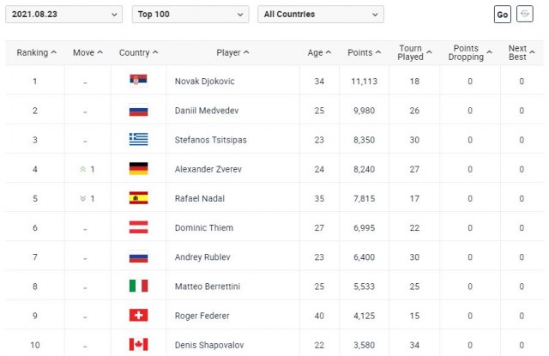Sort by Points Dropping column
Screen dimensions: 549x356
point(468,52)
